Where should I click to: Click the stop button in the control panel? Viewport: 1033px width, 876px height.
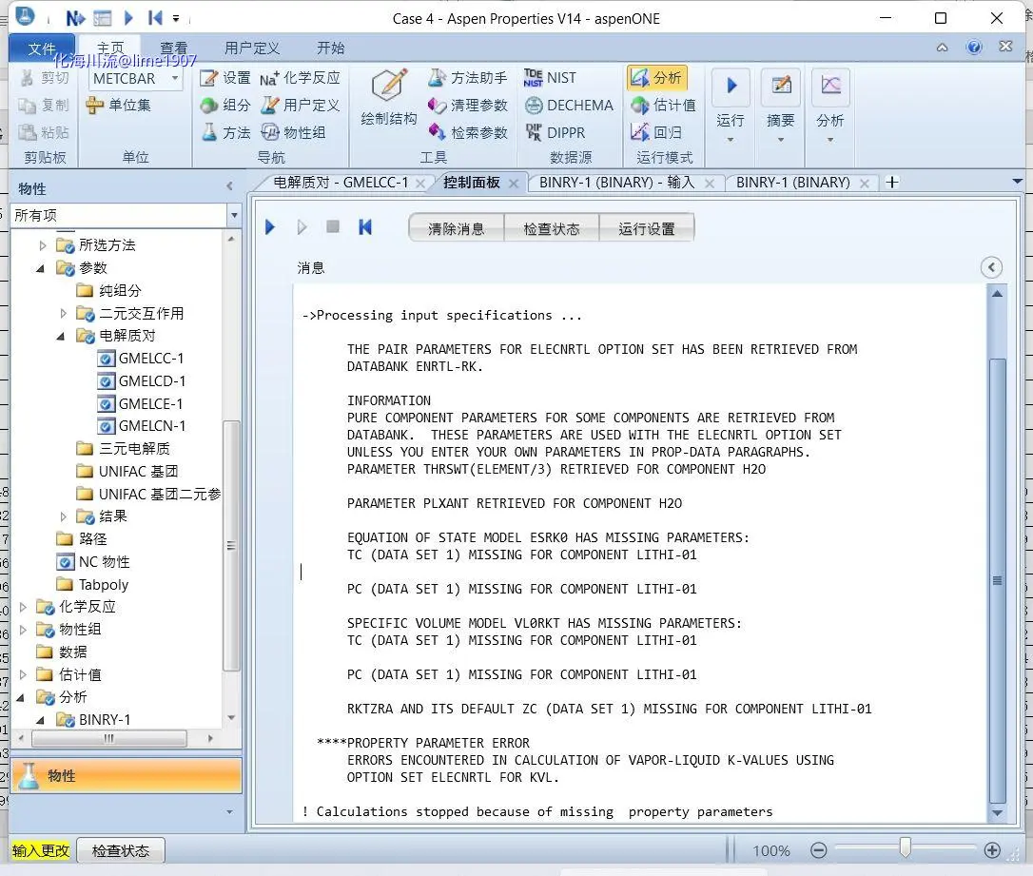click(333, 226)
